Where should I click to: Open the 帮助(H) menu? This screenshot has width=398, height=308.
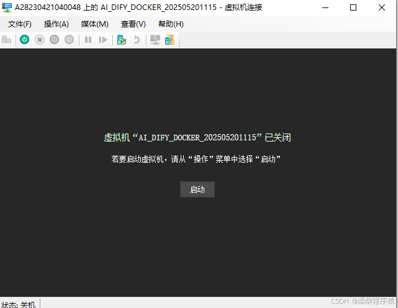pos(171,24)
